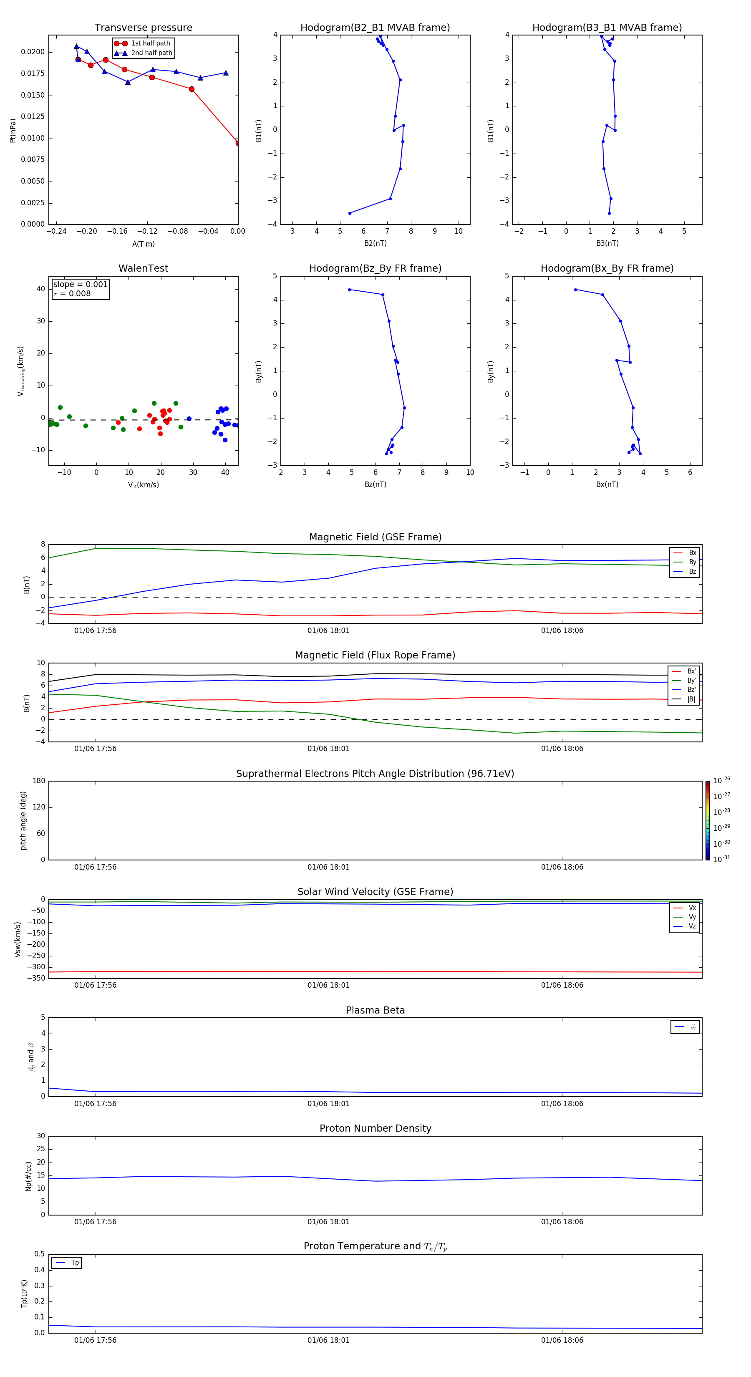Click the 'Hodogram(B2_B1 MVAB frame)' title
The width and height of the screenshot is (751, 1377).
pyautogui.click(x=375, y=28)
